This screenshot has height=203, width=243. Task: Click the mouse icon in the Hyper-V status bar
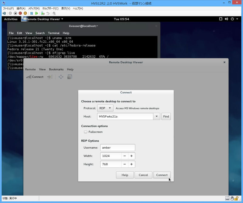click(232, 198)
